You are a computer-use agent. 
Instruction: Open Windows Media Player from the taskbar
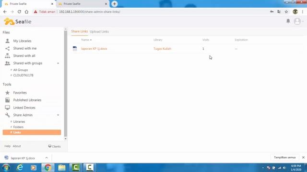pyautogui.click(x=34, y=168)
